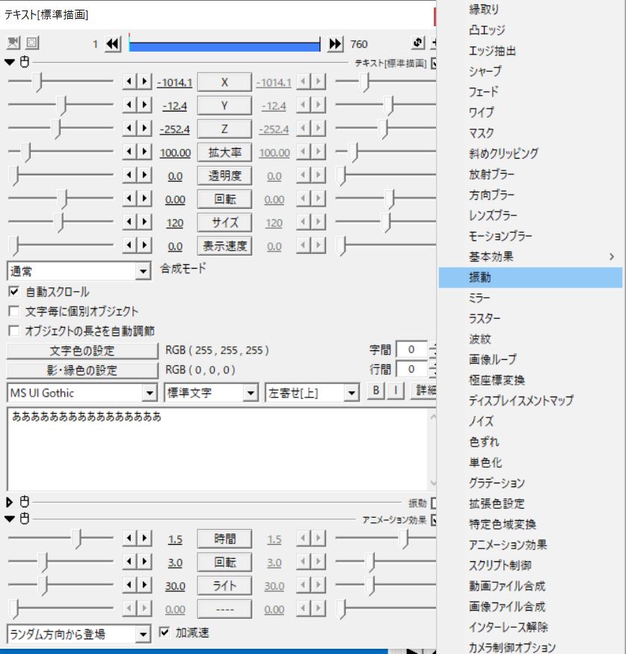Increase left X value with right arrow
The image size is (626, 654).
tap(144, 82)
